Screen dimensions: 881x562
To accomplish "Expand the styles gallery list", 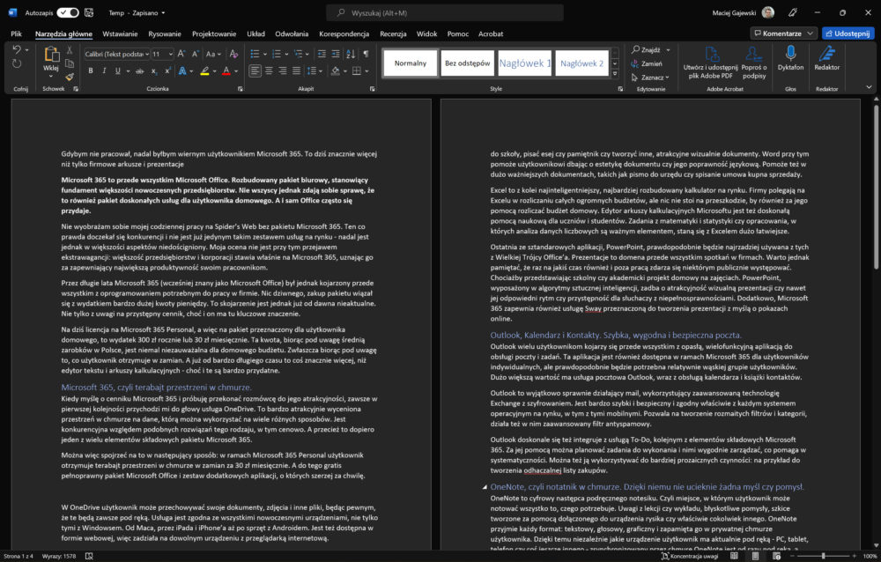I will click(615, 74).
